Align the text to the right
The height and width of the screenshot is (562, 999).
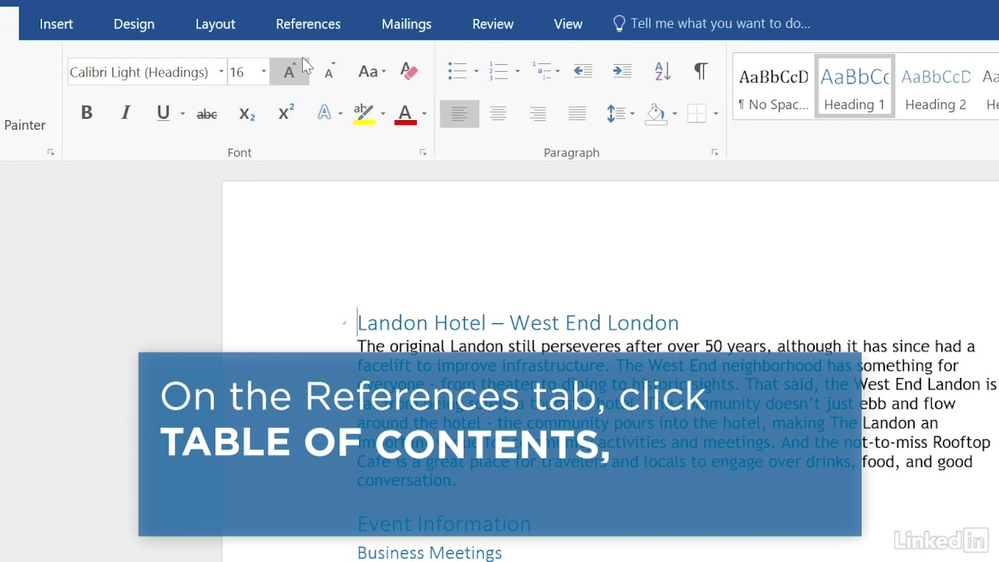click(x=538, y=114)
